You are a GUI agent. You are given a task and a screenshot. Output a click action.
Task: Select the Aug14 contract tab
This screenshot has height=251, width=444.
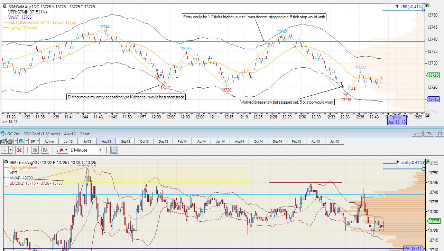click(x=239, y=141)
